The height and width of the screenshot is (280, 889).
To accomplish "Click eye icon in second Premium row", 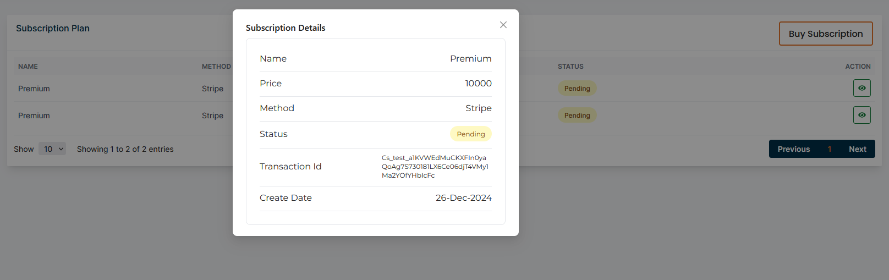I will coord(861,115).
